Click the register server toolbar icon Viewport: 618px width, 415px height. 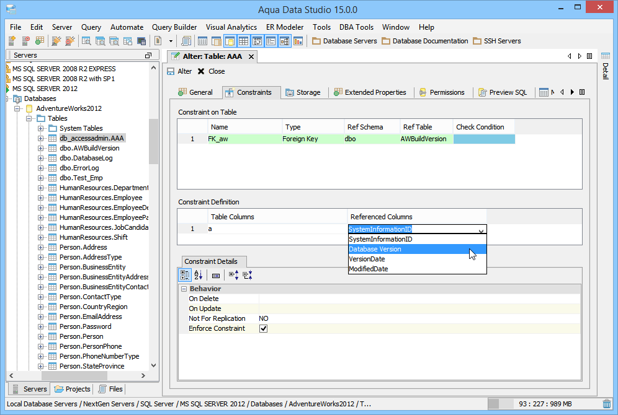pyautogui.click(x=12, y=41)
